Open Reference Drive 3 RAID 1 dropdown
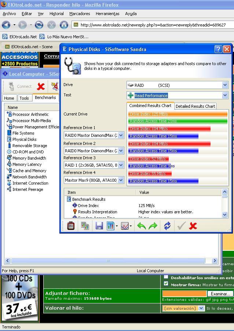Screen dimensions: 234x331 tap(121, 165)
